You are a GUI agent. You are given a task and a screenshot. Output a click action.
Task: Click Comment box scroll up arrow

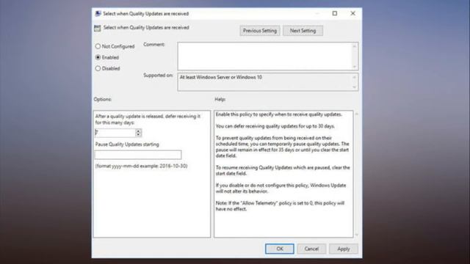[x=355, y=46]
